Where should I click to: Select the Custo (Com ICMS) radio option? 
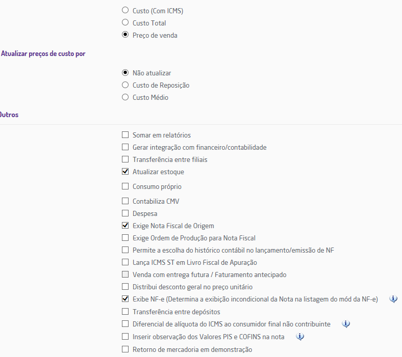[125, 10]
